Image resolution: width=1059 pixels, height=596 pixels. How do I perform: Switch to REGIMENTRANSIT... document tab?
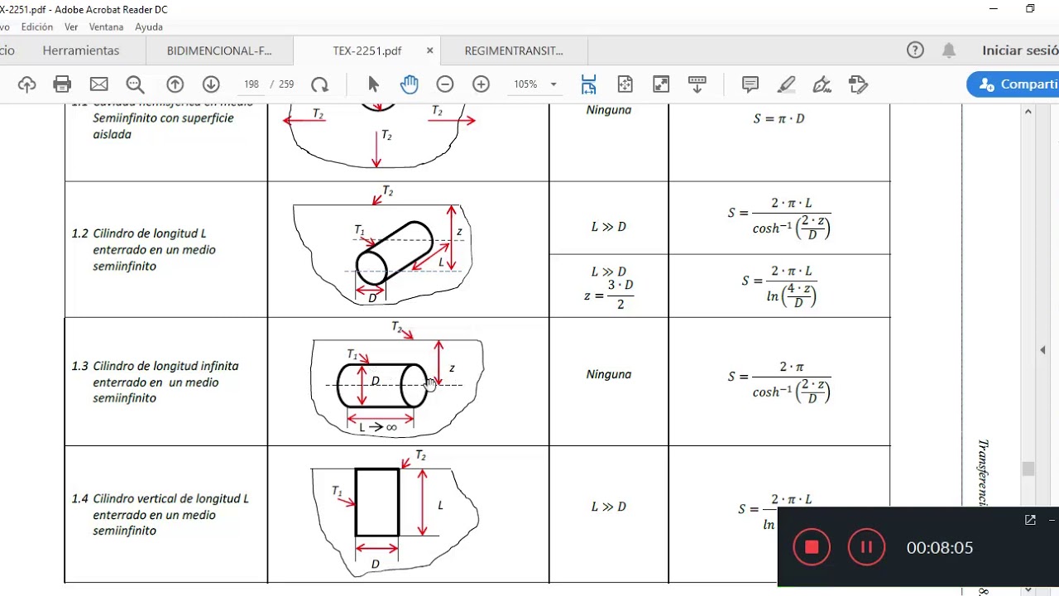tap(514, 50)
